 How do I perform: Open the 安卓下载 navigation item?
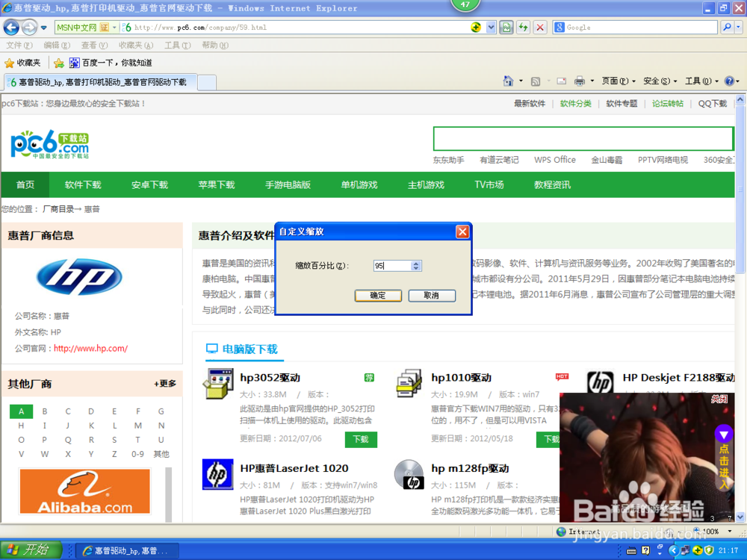tap(149, 184)
